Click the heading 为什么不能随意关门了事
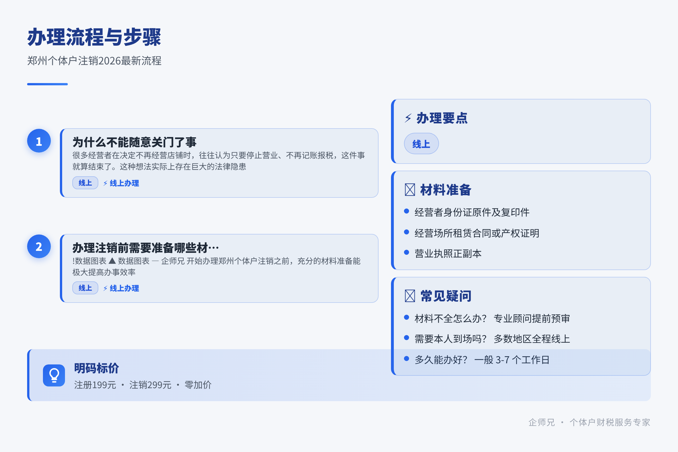Screen dimensions: 678x452 pos(134,142)
